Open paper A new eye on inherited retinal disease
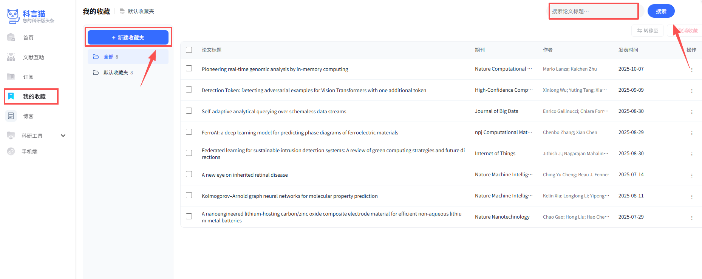 click(x=245, y=175)
